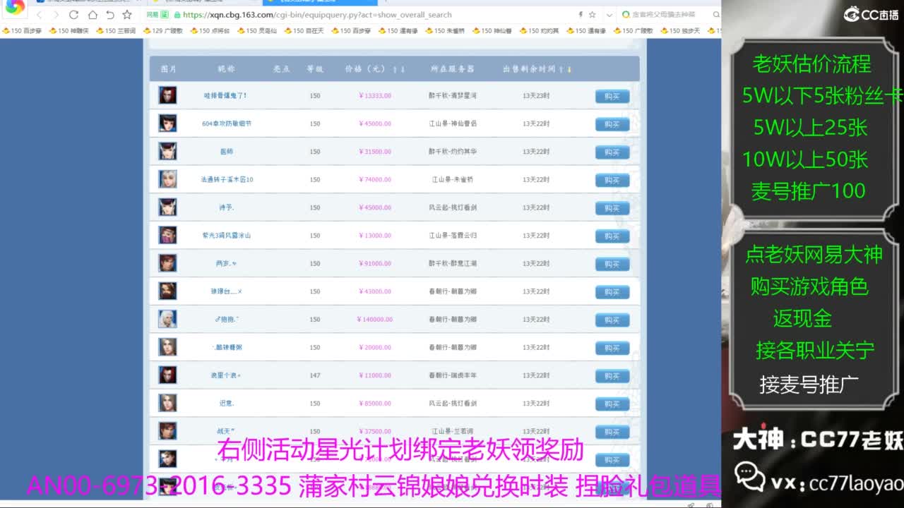Buy the ¥13333.00 character listing

coord(612,96)
